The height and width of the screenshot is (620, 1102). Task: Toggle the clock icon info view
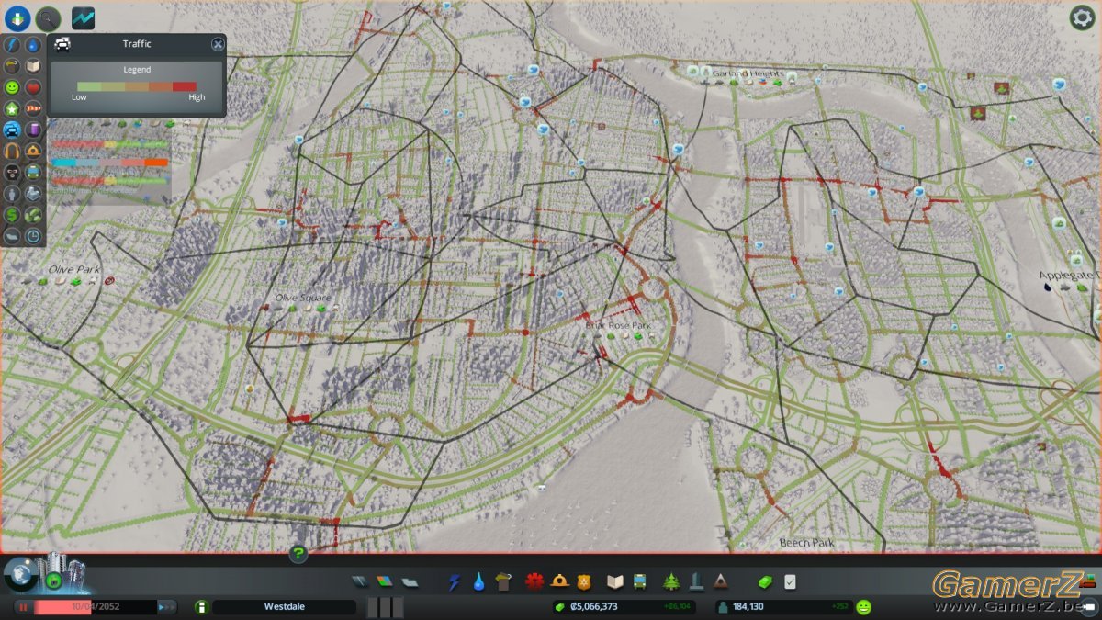(x=33, y=235)
